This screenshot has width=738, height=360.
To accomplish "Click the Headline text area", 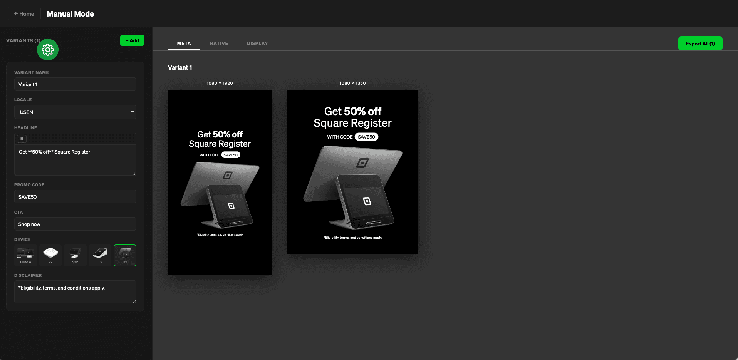I will [75, 160].
